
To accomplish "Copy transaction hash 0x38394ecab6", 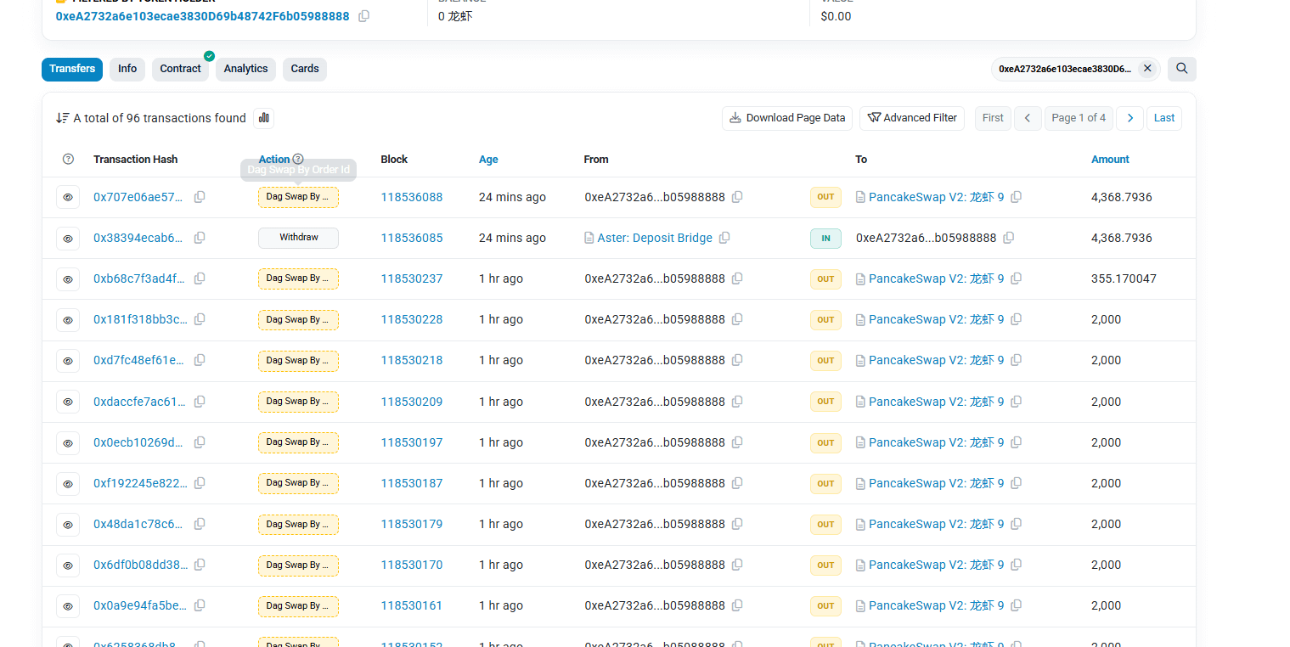I will pyautogui.click(x=200, y=238).
